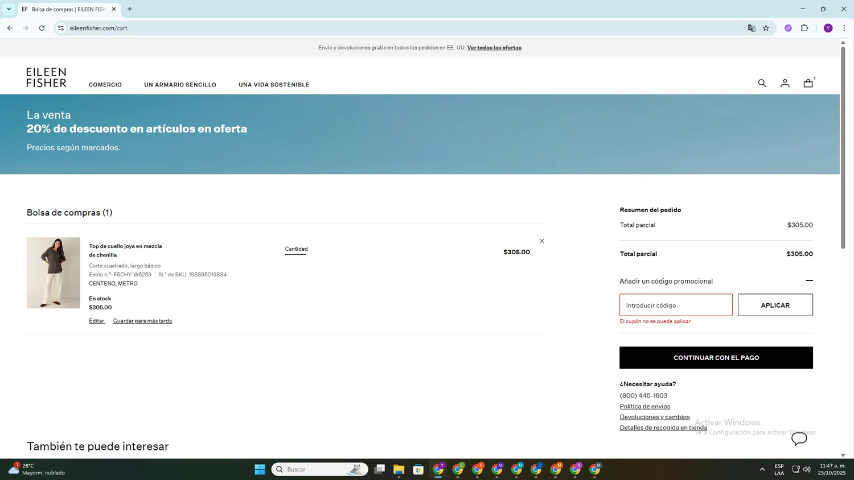Click the address bar URL eileenfisher.com/cart
854x480 pixels.
(98, 28)
